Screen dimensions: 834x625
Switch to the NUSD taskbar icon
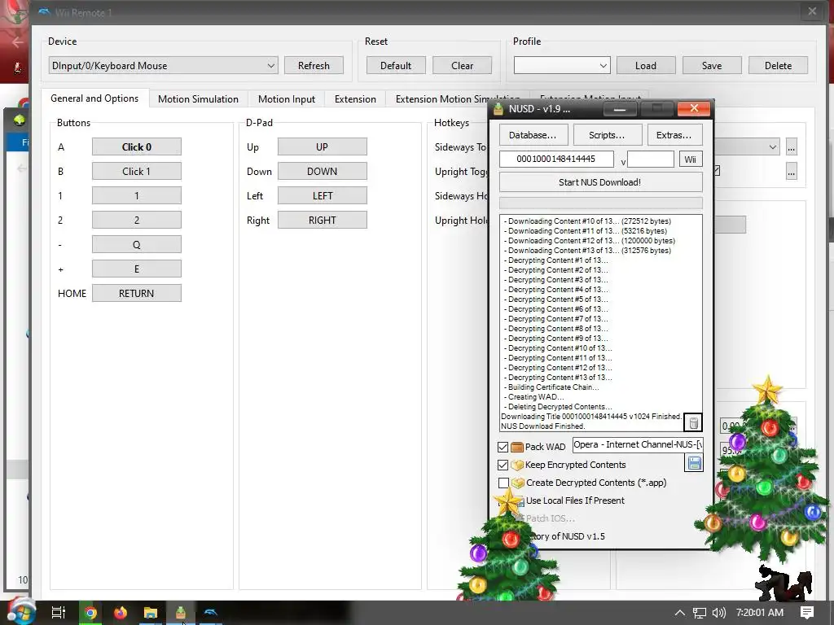pos(181,613)
